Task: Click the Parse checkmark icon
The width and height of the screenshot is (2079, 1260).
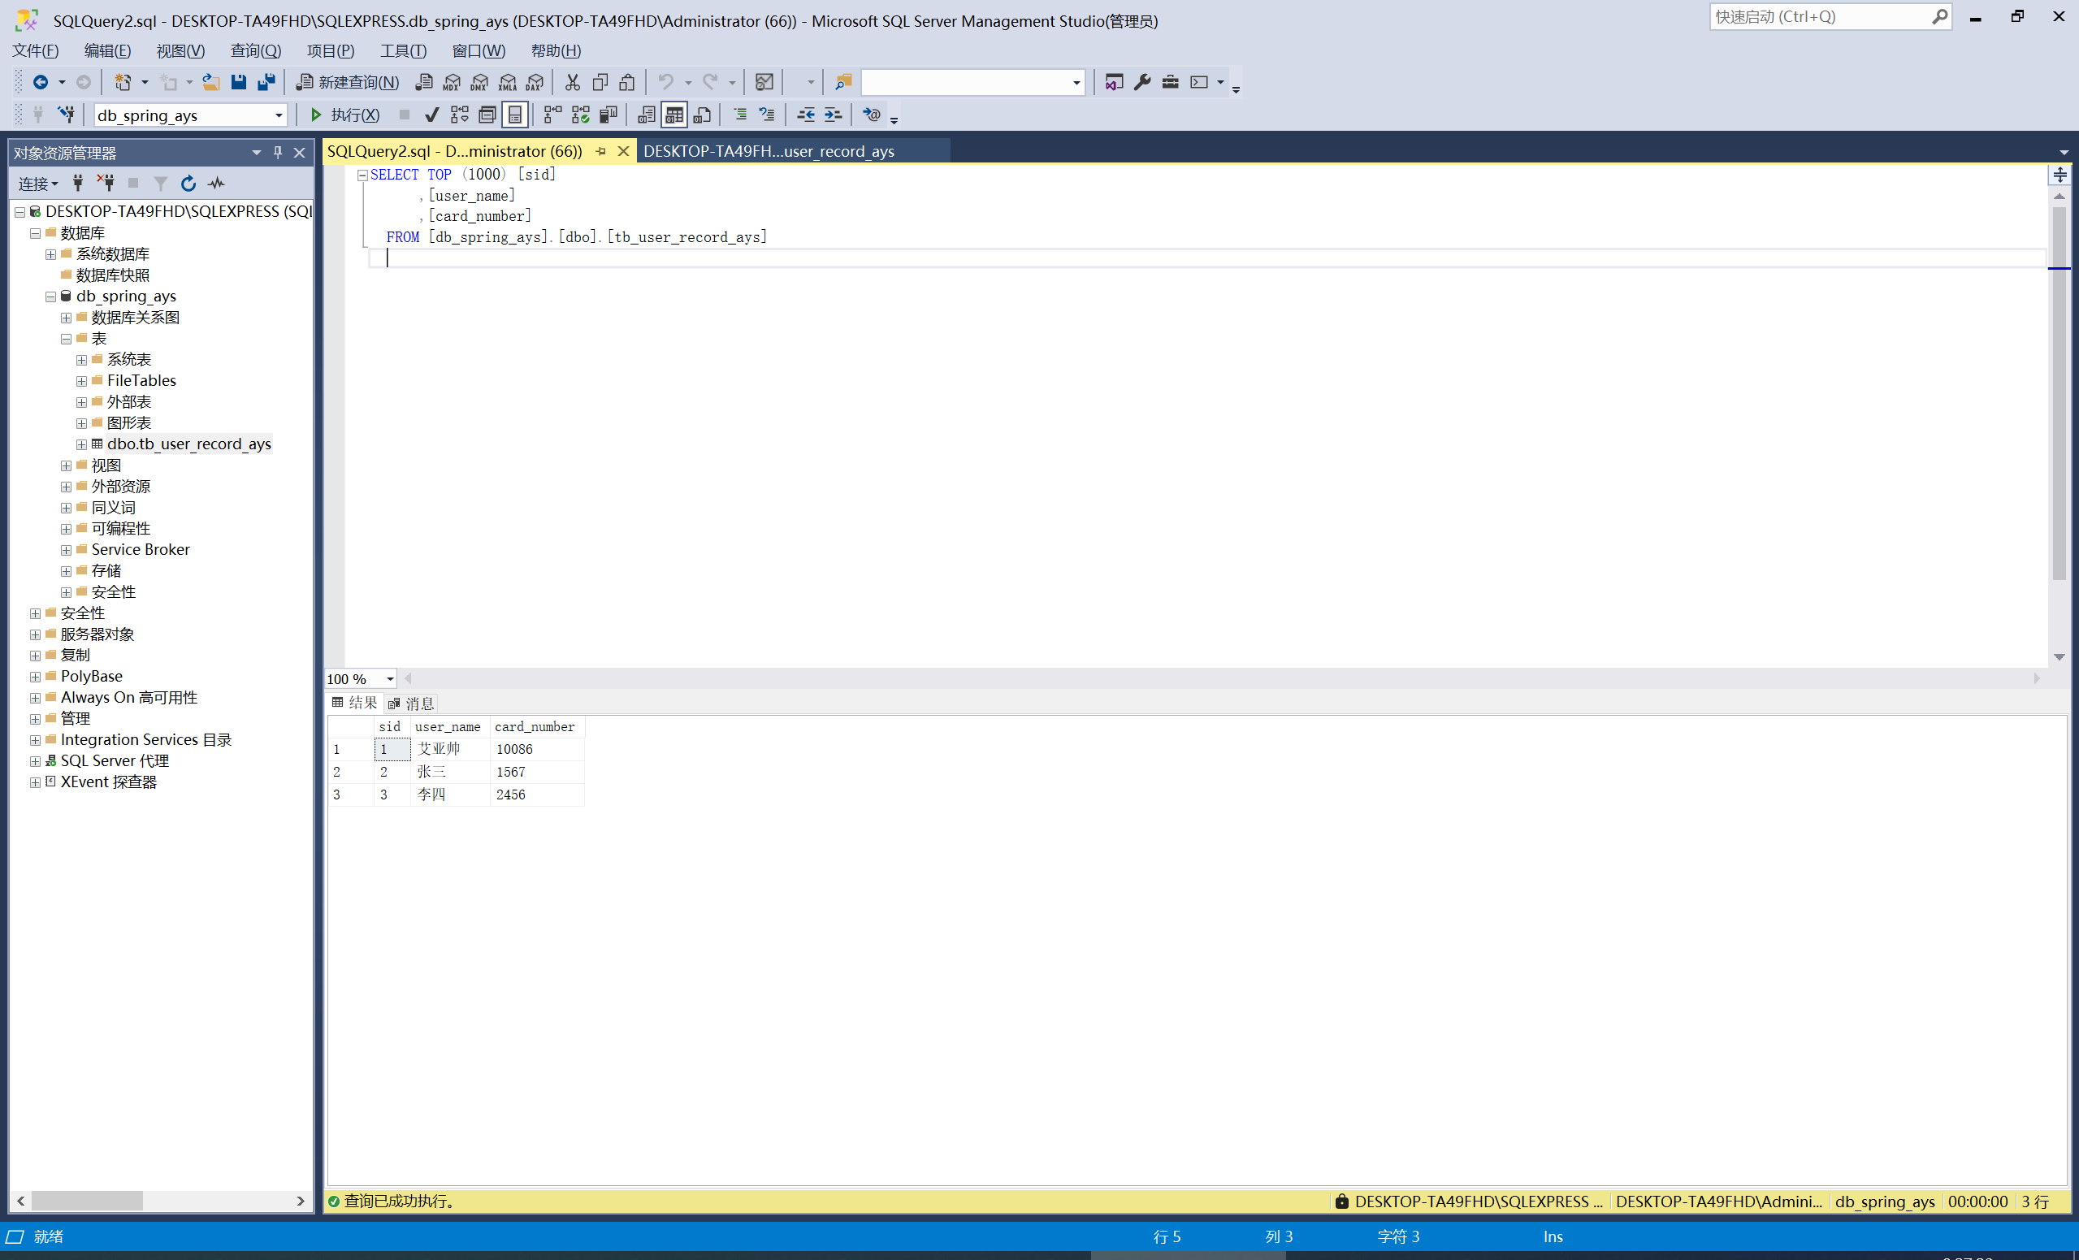Action: [x=432, y=115]
